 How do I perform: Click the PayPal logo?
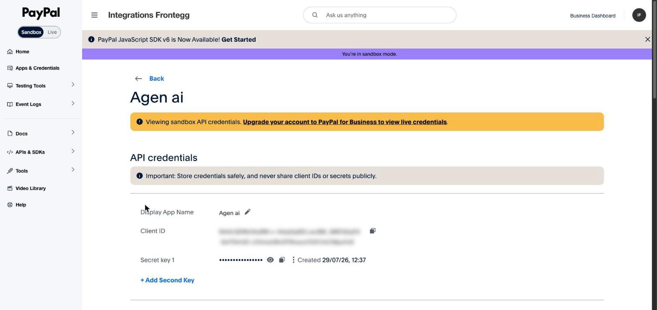(41, 13)
